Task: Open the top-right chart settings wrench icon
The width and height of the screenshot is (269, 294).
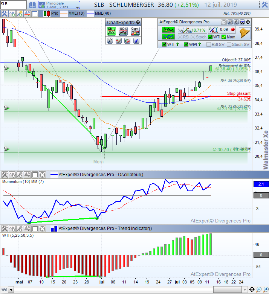Action: click(x=265, y=5)
